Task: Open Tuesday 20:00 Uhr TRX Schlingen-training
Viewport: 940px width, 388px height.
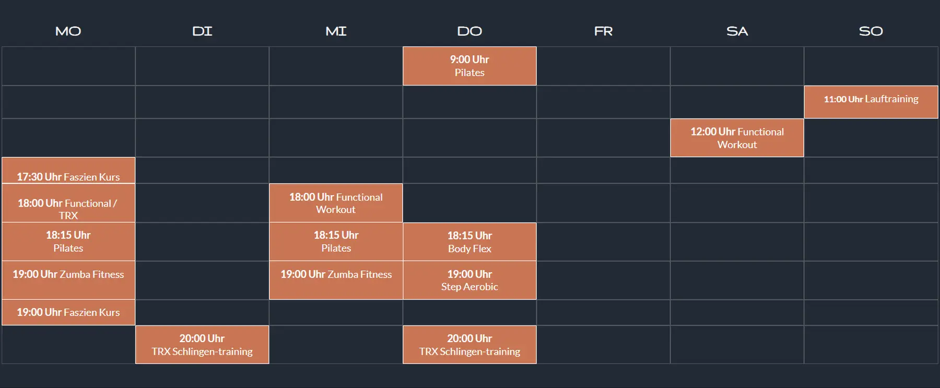Action: pos(202,345)
